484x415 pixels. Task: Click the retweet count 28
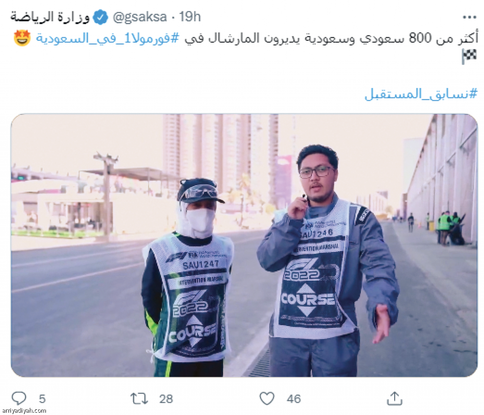(166, 399)
